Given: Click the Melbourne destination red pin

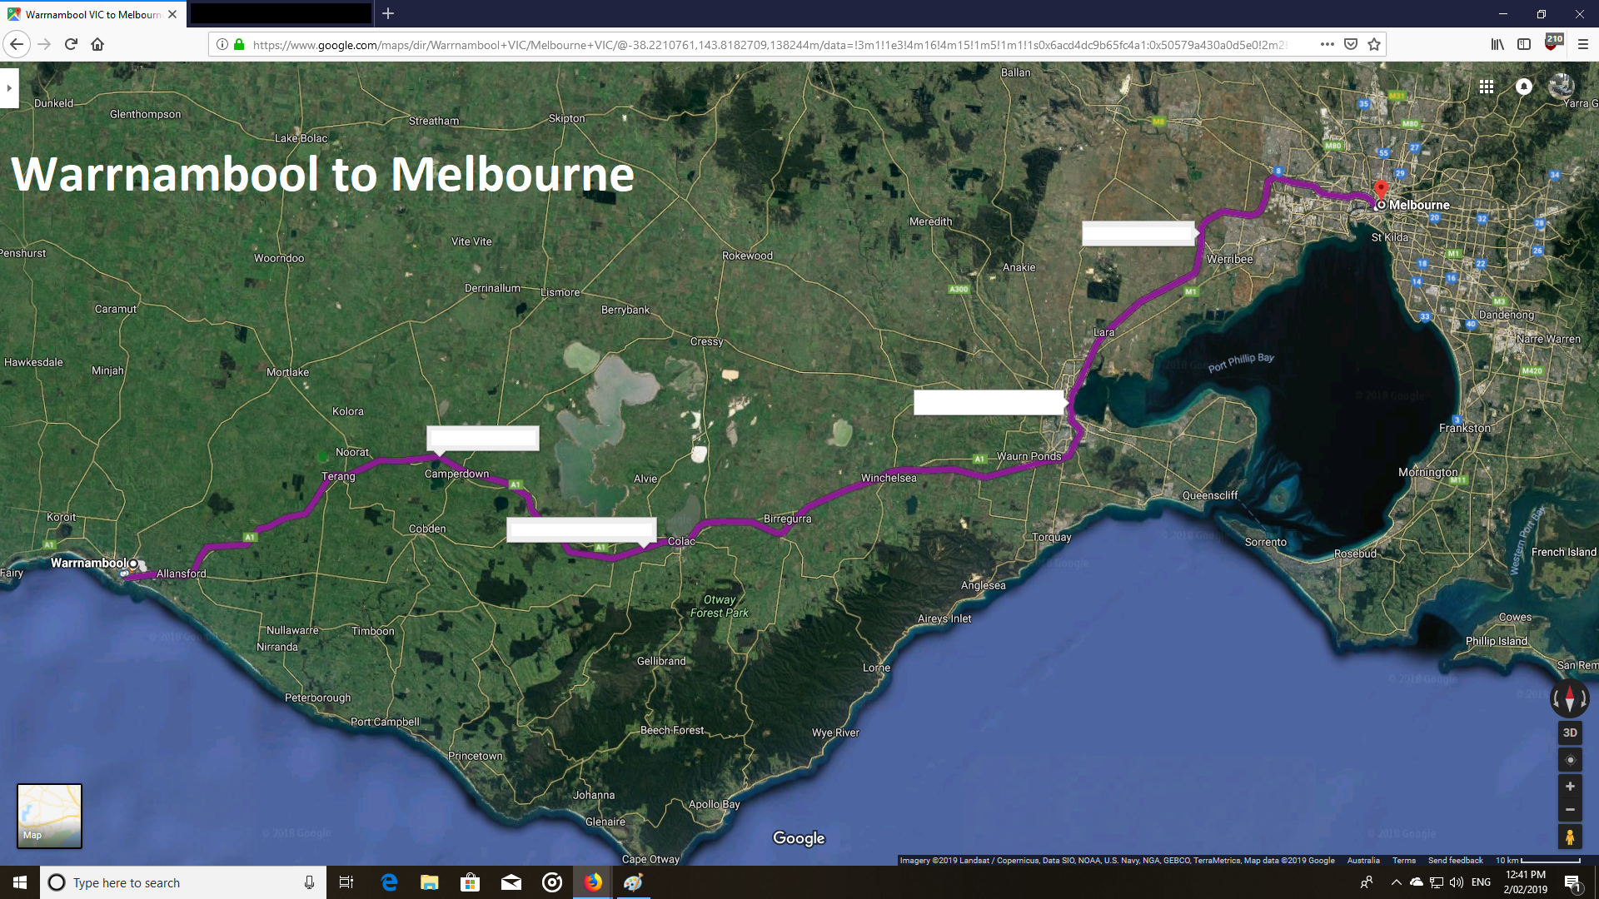Looking at the screenshot, I should [1381, 190].
